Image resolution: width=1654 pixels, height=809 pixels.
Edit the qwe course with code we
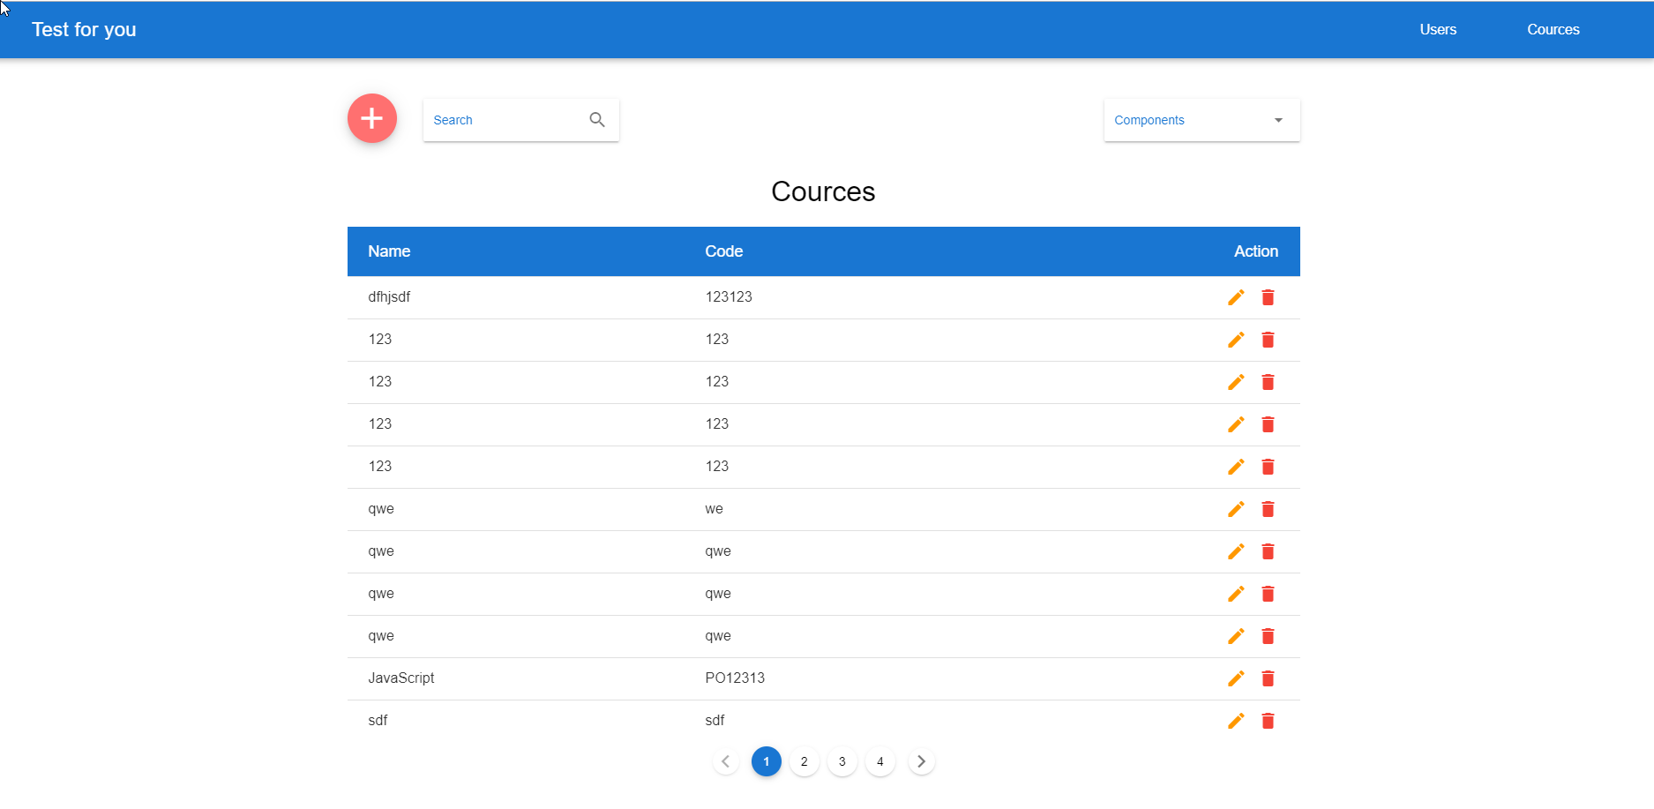(1236, 509)
